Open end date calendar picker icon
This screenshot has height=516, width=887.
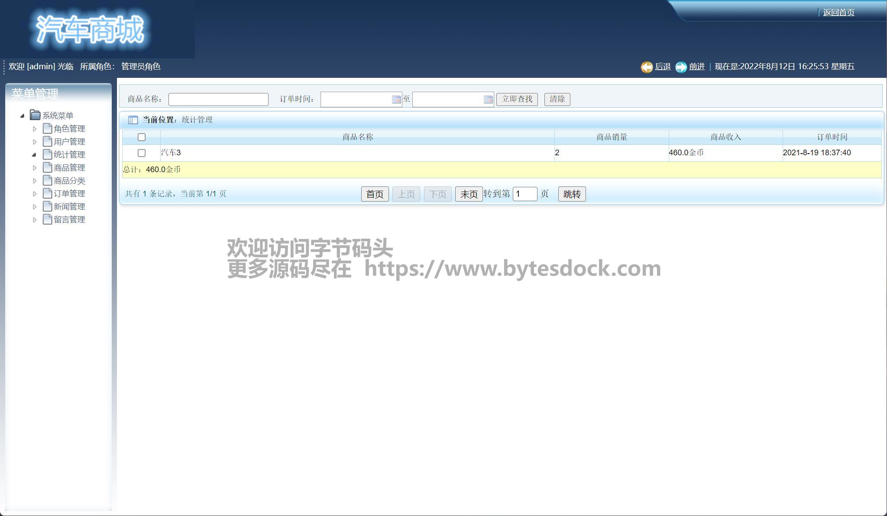click(x=488, y=99)
